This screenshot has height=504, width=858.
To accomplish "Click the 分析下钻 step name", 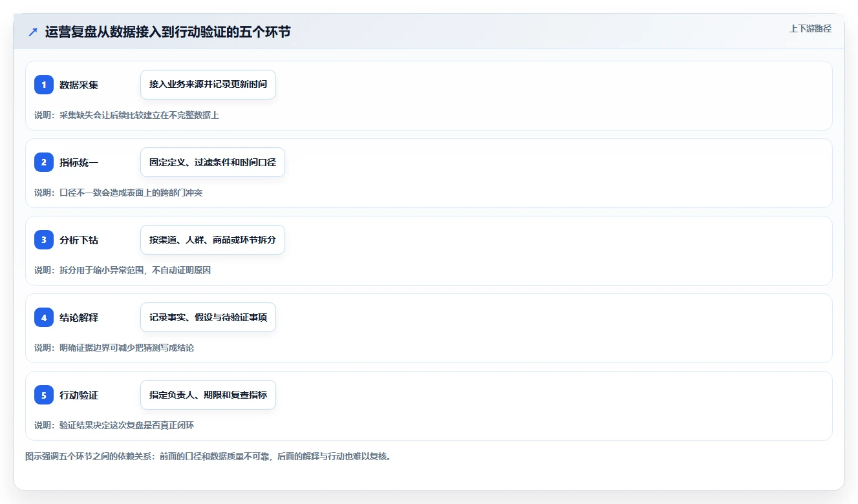I will click(x=79, y=240).
